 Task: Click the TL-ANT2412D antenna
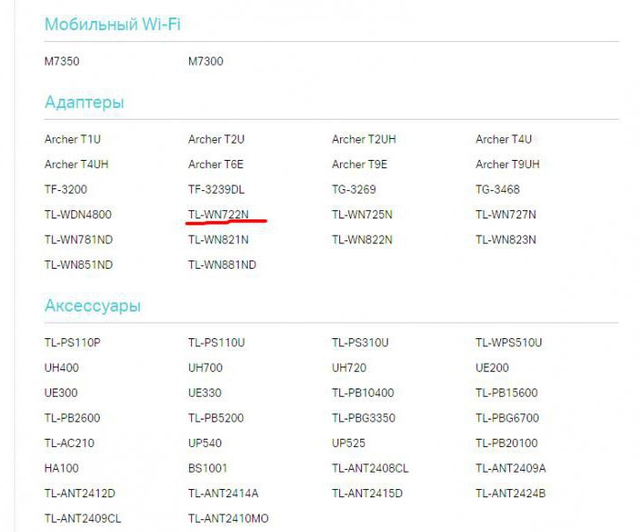point(80,494)
